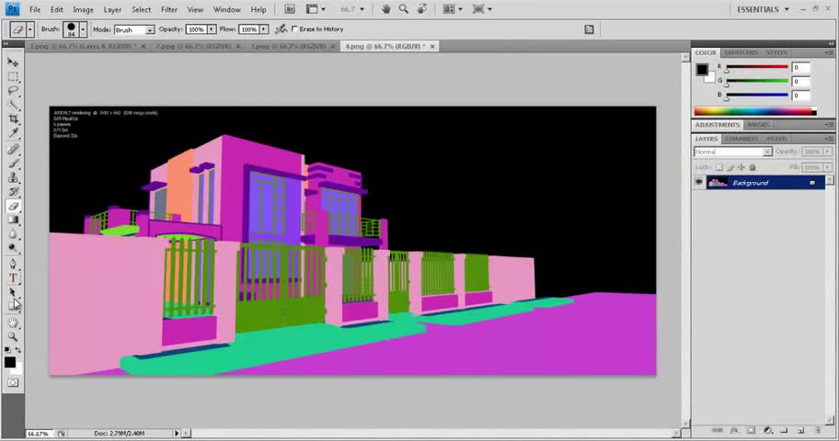The image size is (839, 441).
Task: Activate the Crop tool
Action: 13,119
